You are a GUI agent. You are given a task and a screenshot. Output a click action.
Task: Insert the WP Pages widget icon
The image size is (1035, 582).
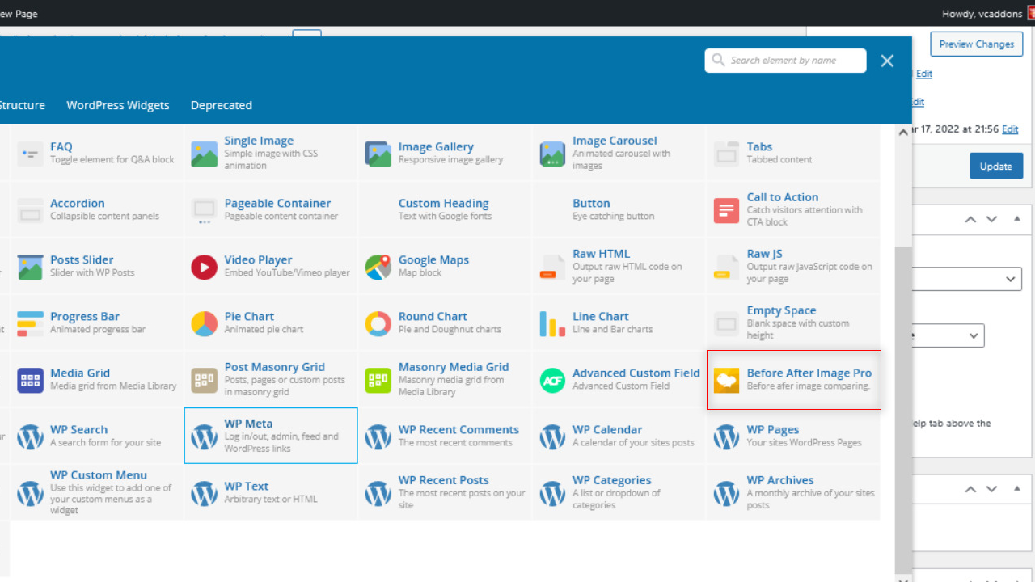pos(727,436)
